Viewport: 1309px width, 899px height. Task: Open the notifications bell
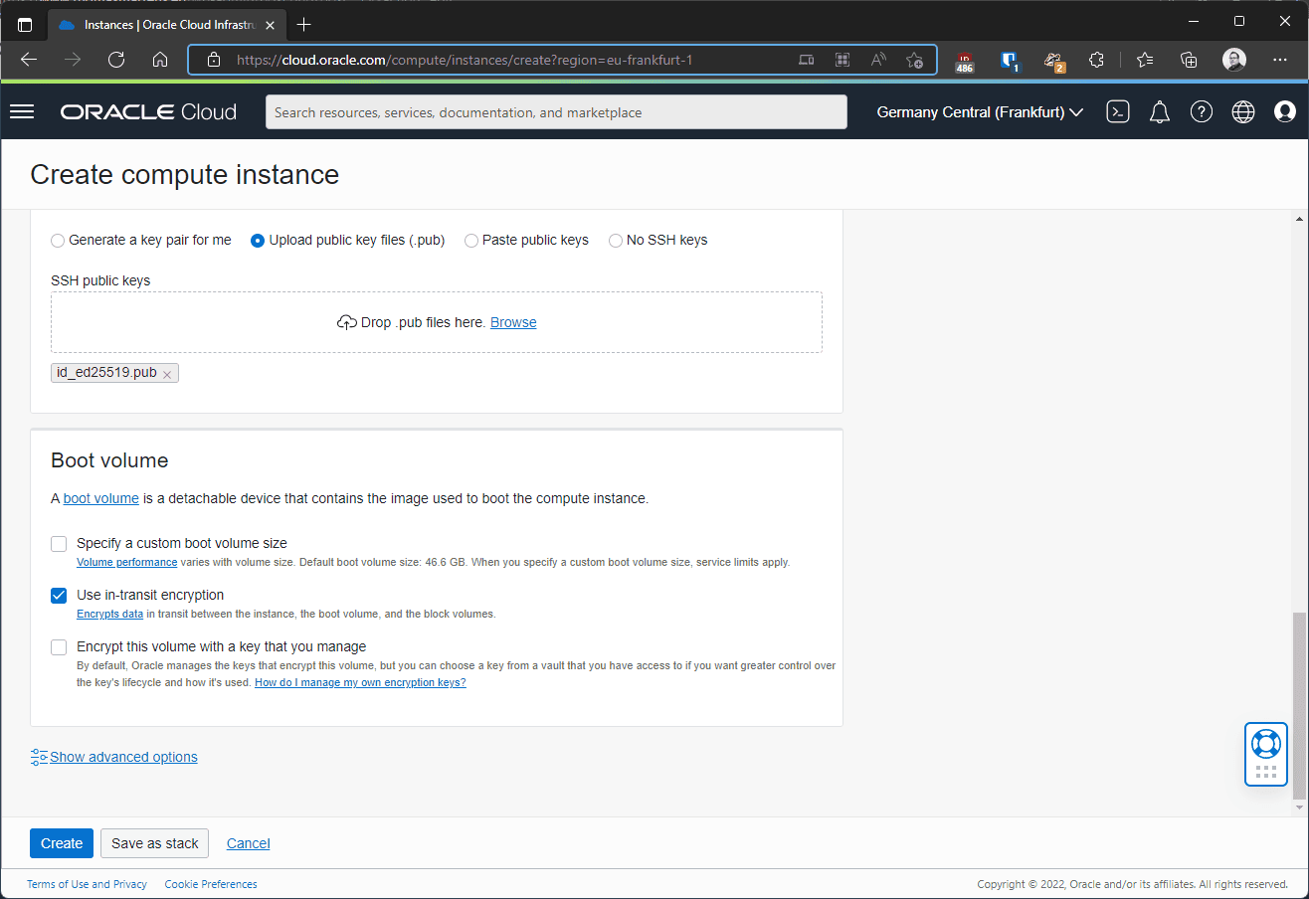1159,112
